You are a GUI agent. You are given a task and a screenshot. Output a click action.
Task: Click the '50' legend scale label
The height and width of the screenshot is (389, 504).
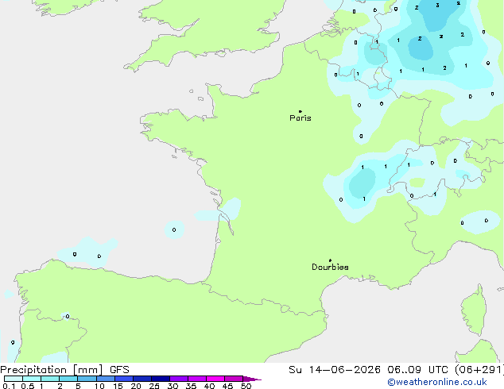coord(246,386)
